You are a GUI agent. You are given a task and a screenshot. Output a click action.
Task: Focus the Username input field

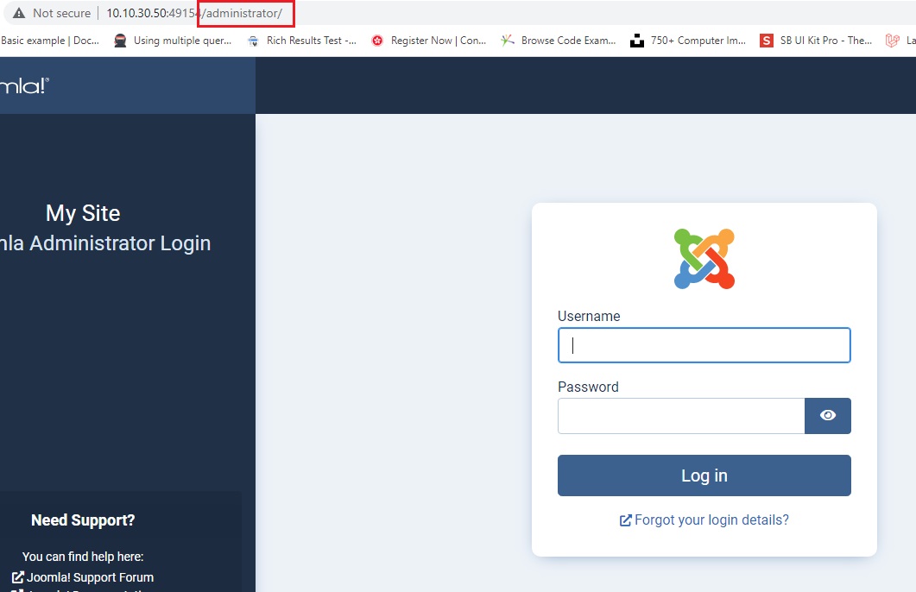[704, 345]
